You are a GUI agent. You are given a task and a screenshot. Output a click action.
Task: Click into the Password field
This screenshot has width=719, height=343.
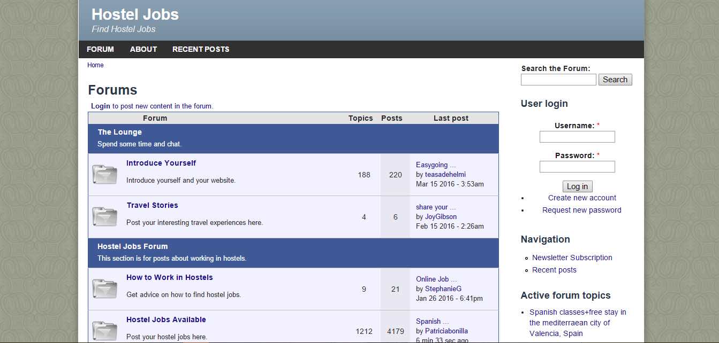click(x=577, y=167)
